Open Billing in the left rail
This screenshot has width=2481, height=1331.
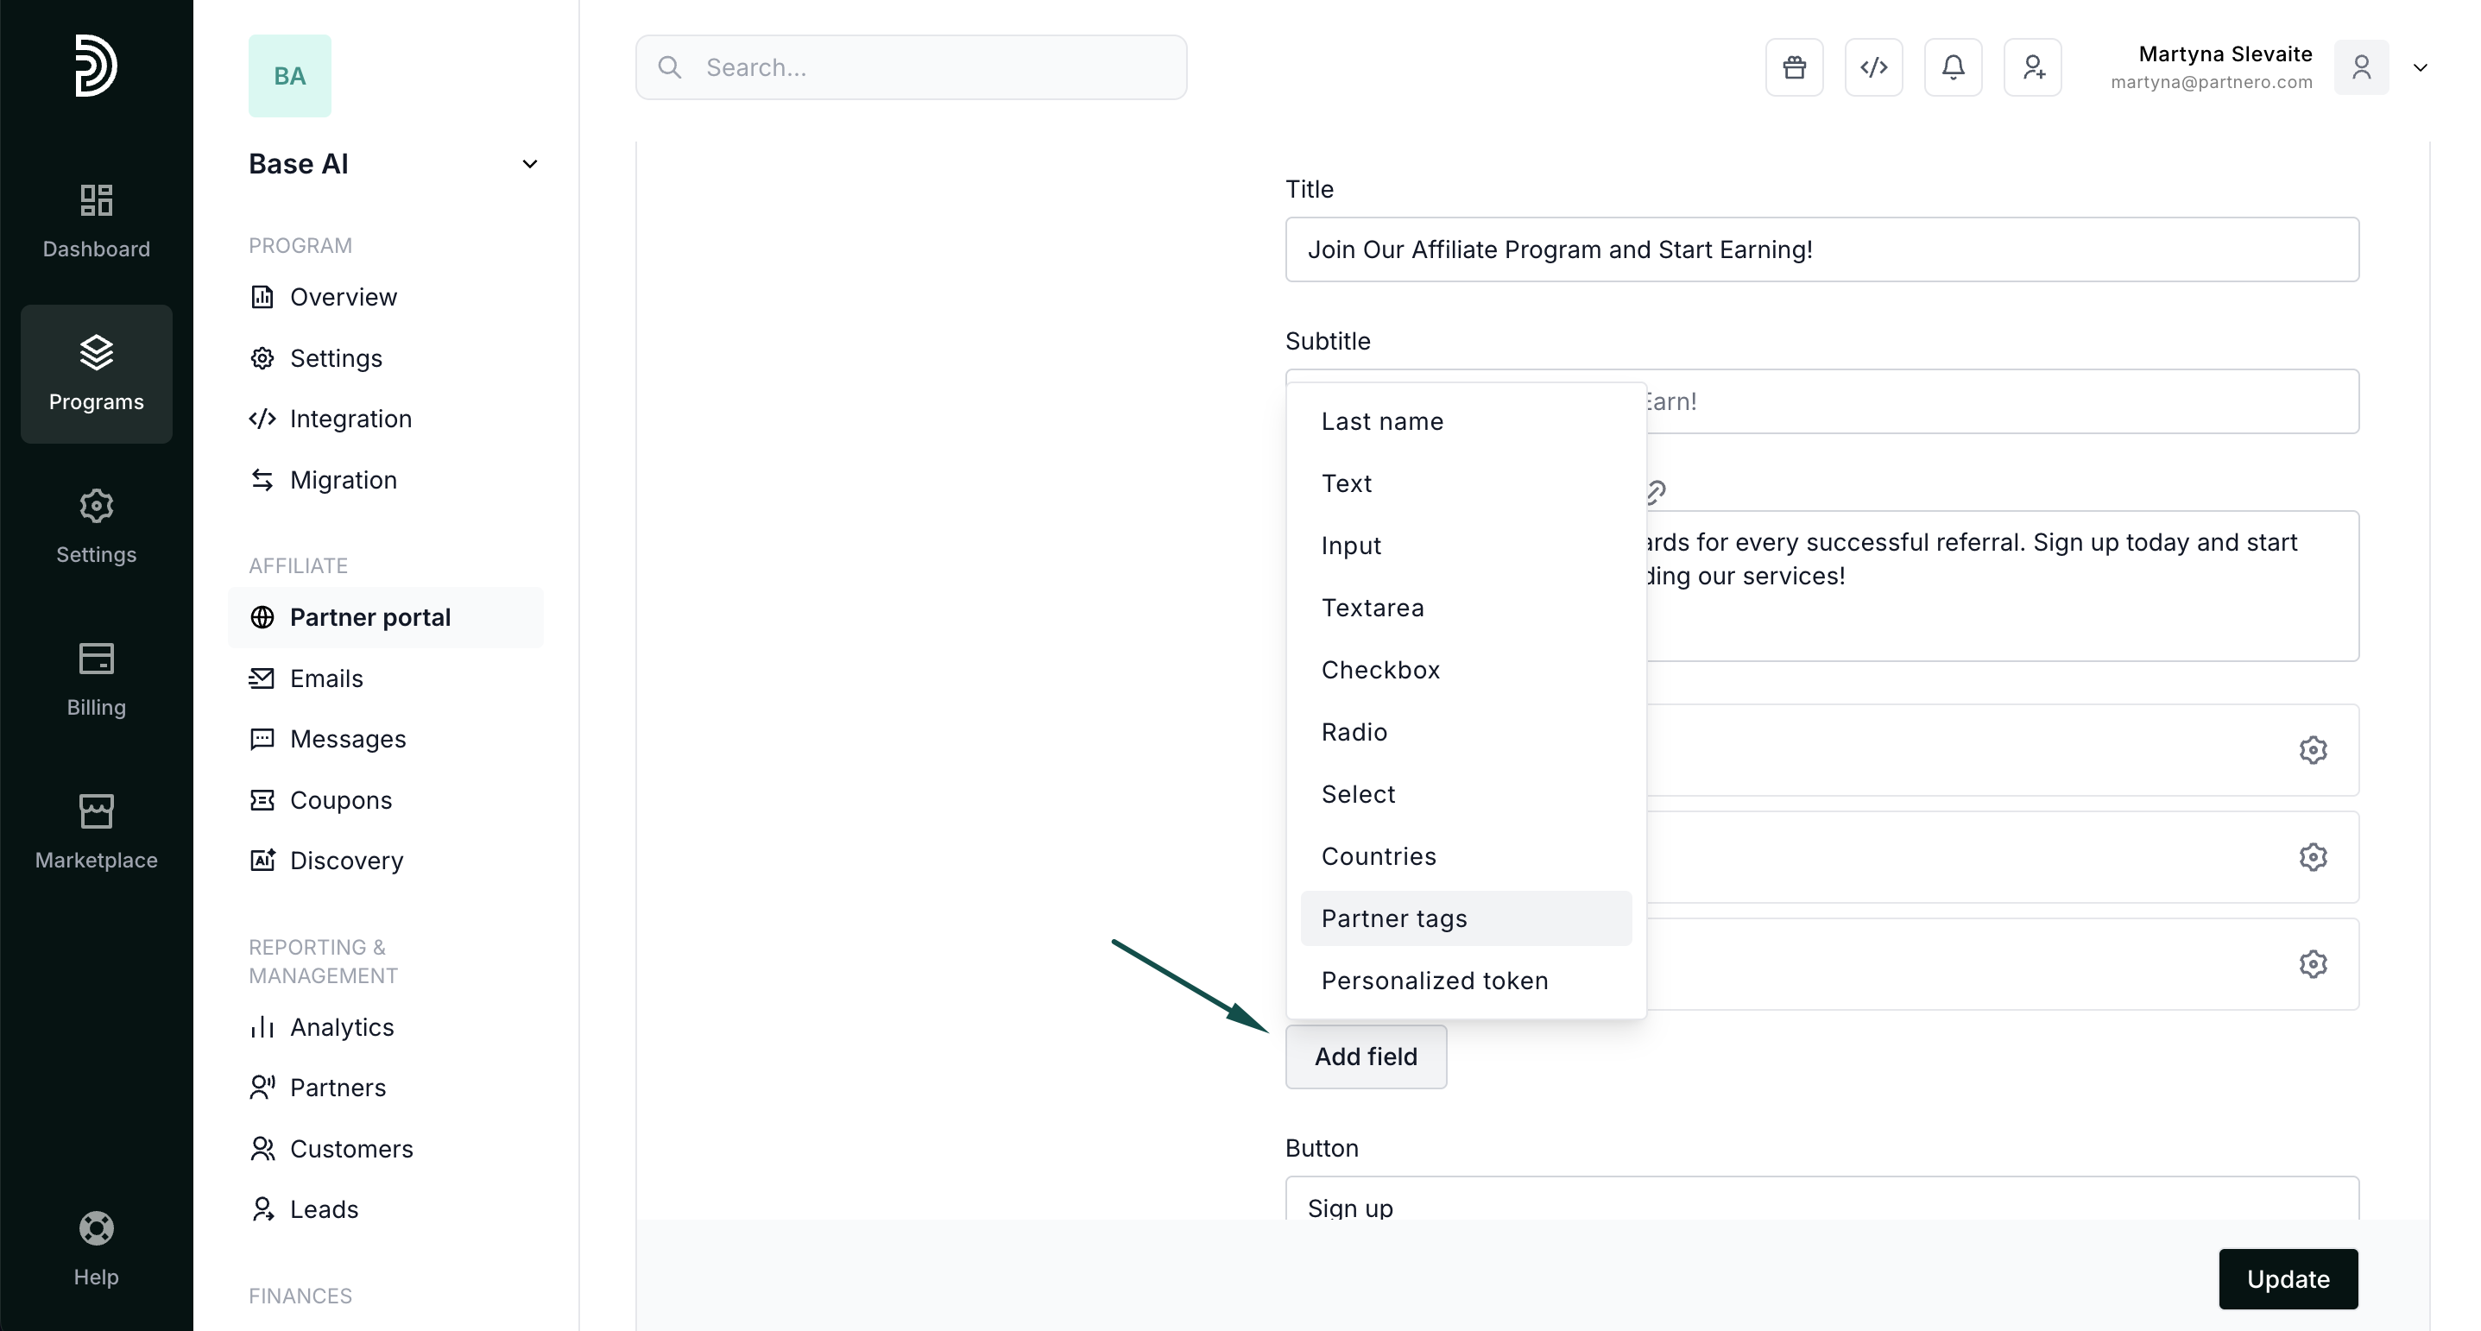coord(97,680)
